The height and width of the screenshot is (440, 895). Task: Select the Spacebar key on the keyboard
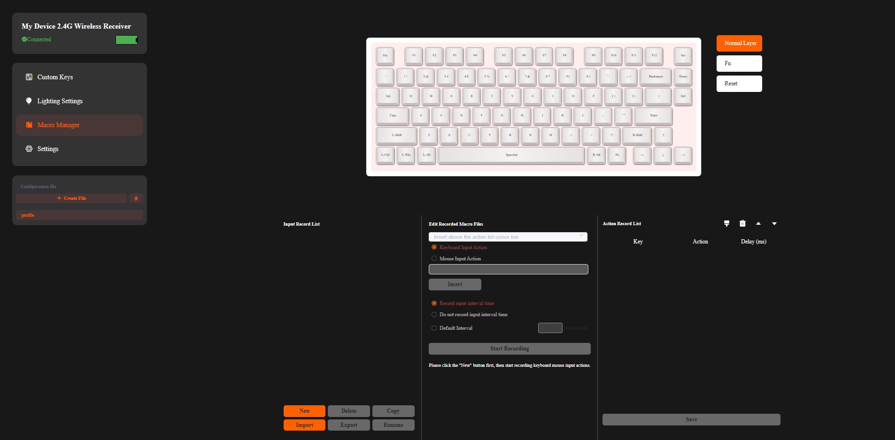[511, 155]
